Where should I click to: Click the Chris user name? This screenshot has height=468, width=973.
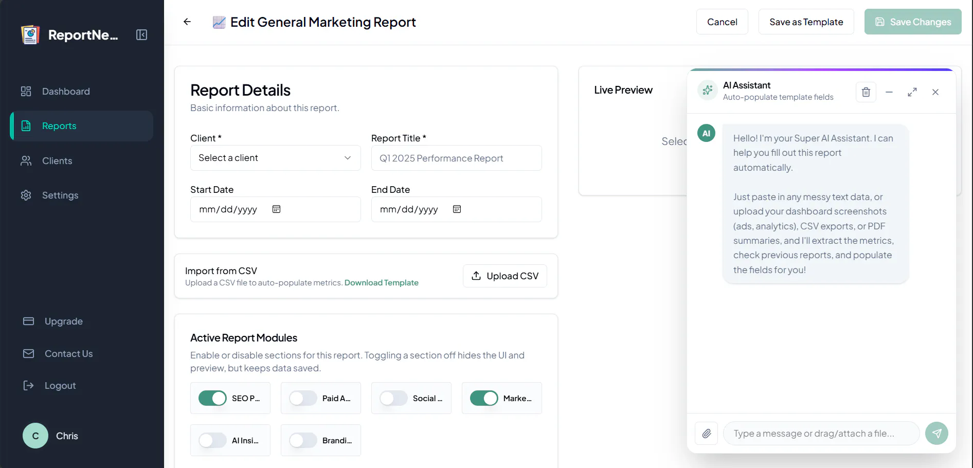[x=67, y=436]
